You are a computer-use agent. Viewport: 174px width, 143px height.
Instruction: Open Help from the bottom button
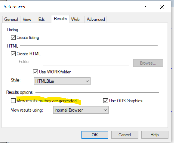click(x=155, y=135)
